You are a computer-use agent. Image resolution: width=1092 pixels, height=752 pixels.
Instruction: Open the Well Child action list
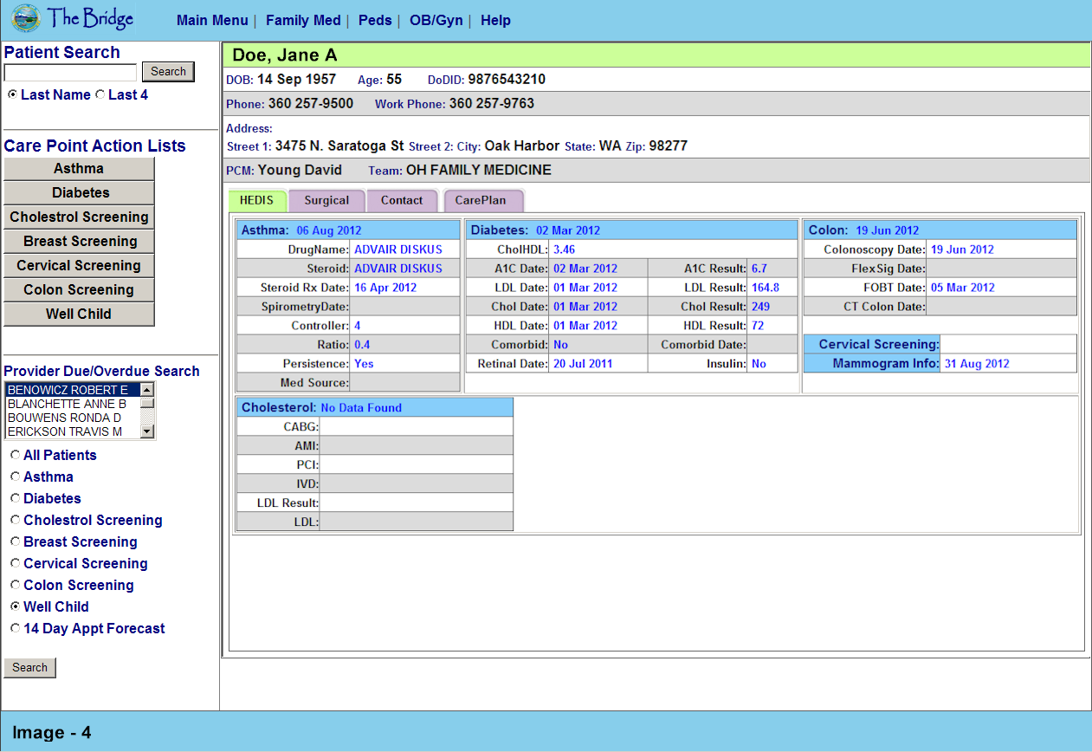79,314
